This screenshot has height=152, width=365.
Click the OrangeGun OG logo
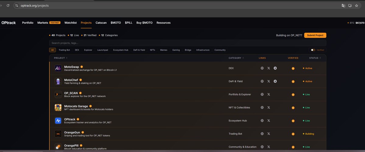(58, 134)
